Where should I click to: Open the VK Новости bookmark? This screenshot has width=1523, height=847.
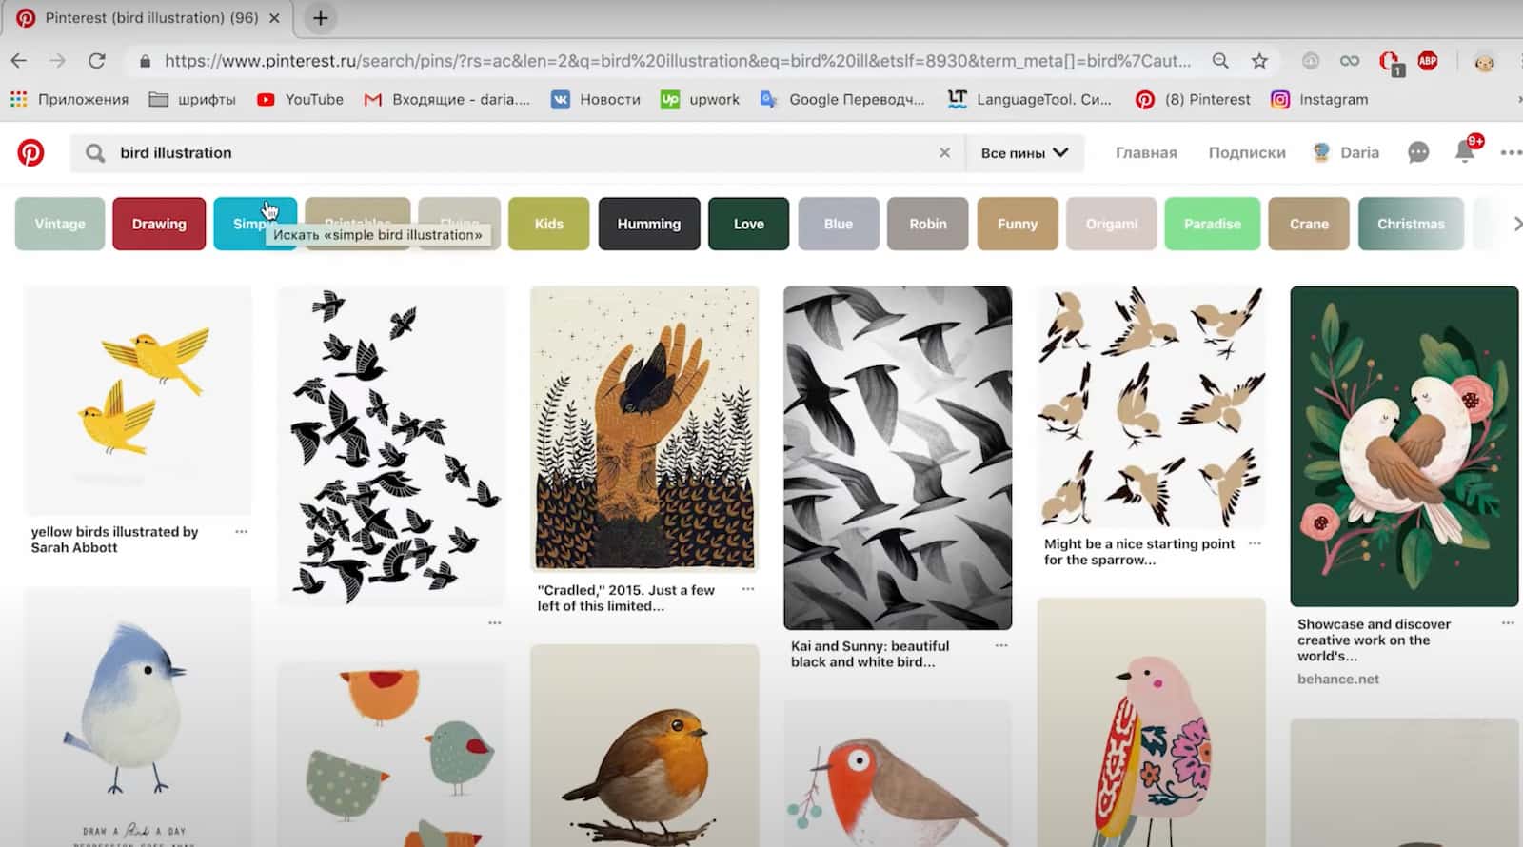click(x=596, y=99)
